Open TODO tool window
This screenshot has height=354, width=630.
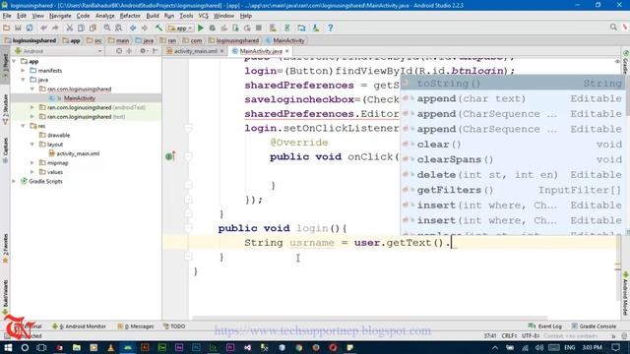[x=174, y=326]
